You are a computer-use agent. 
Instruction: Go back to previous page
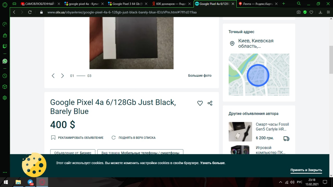[14, 12]
